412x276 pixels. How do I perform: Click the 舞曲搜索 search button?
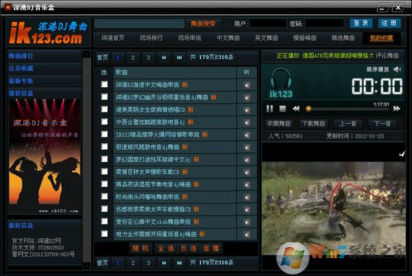click(x=203, y=24)
